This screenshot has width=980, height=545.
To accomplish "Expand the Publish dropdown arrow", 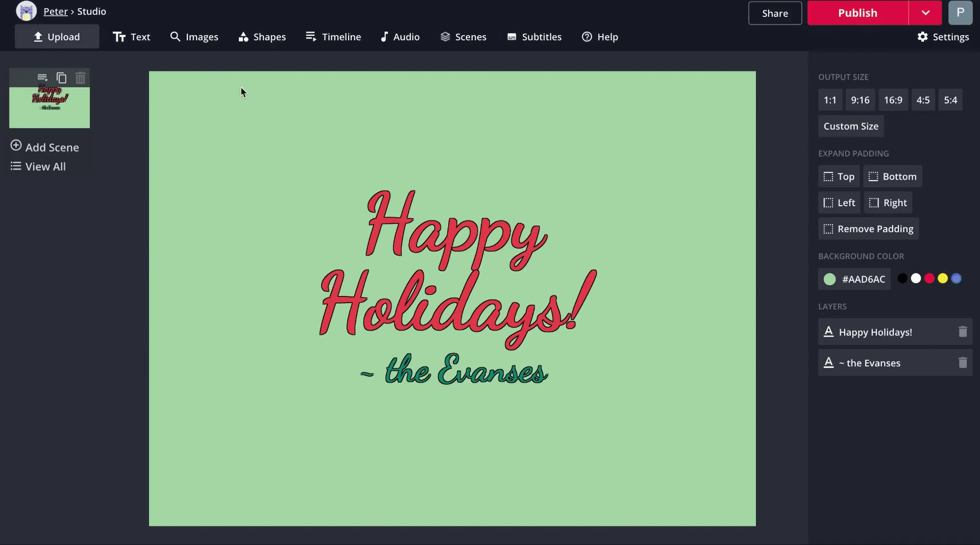I will pyautogui.click(x=925, y=13).
